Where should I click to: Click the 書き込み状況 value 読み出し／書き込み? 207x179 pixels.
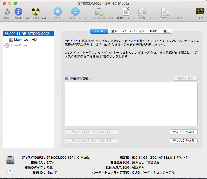point(146,163)
